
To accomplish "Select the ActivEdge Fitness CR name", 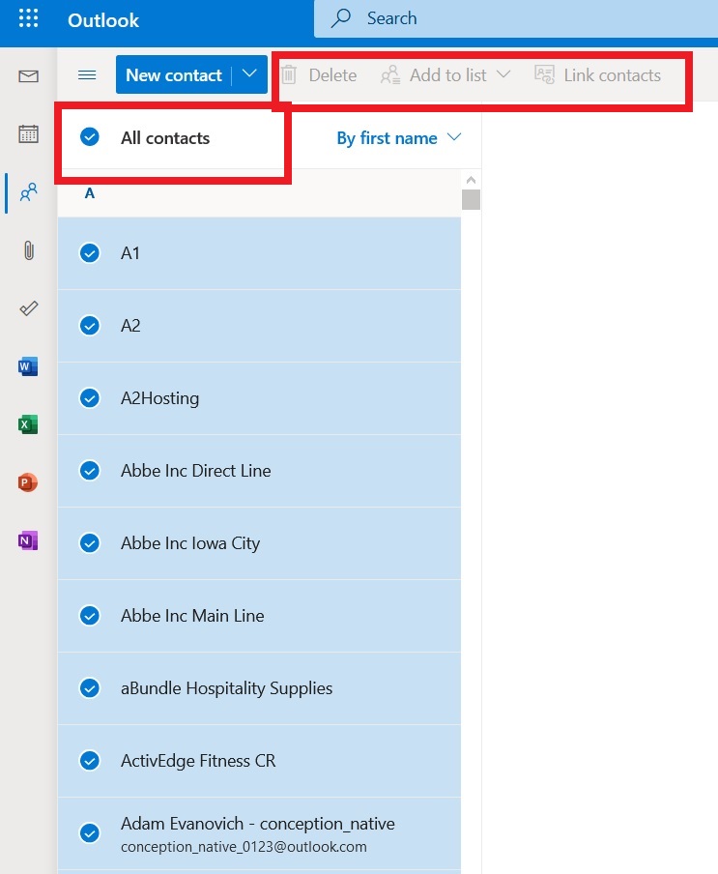I will (x=198, y=761).
